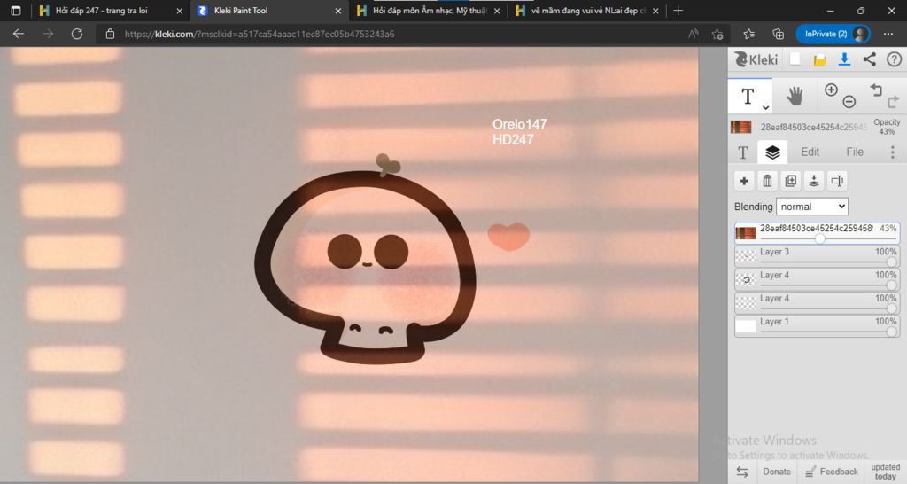
Task: Zoom in with the plus magnifier
Action: point(831,90)
